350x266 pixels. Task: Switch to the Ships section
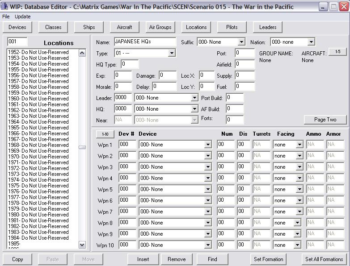(89, 27)
